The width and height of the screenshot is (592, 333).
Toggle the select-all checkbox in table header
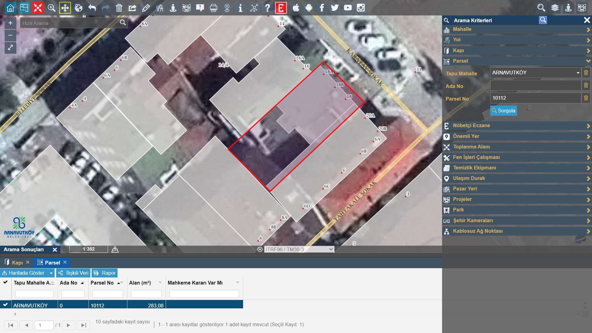tap(6, 282)
